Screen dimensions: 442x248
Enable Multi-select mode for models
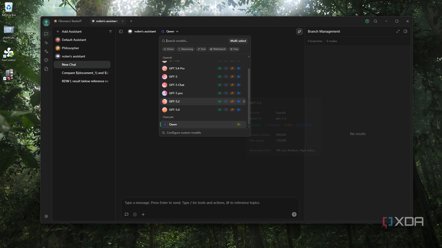pyautogui.click(x=238, y=41)
